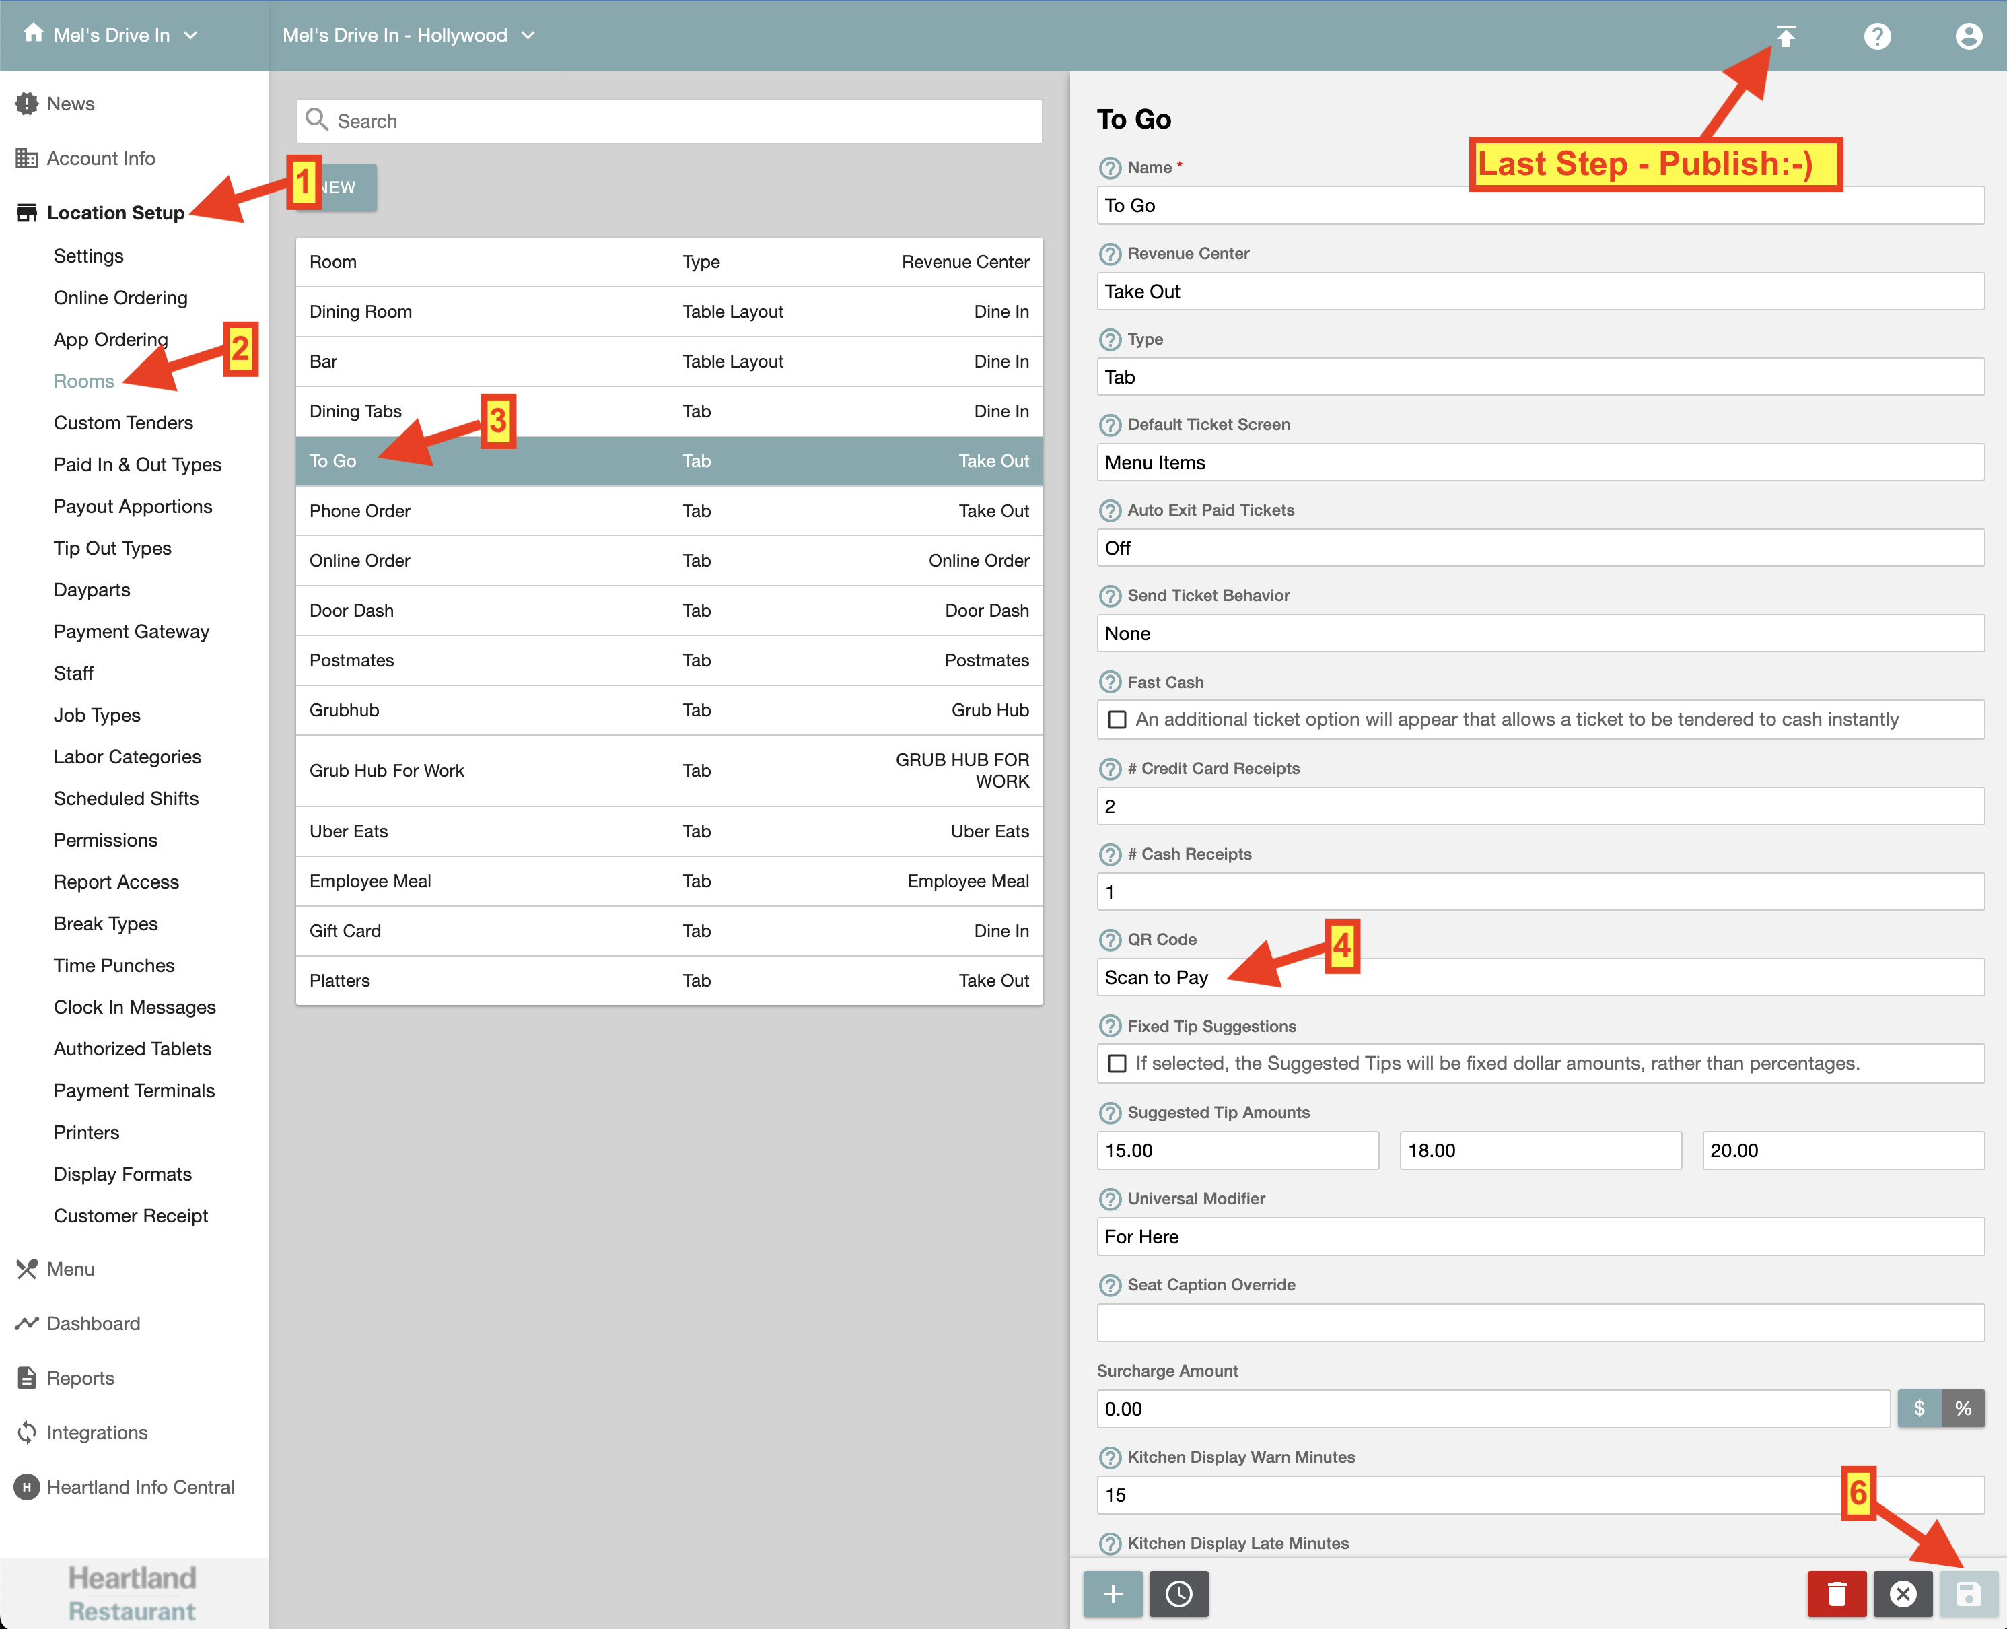Screen dimensions: 2007x1629
Task: Click the history clock icon
Action: (1178, 1593)
